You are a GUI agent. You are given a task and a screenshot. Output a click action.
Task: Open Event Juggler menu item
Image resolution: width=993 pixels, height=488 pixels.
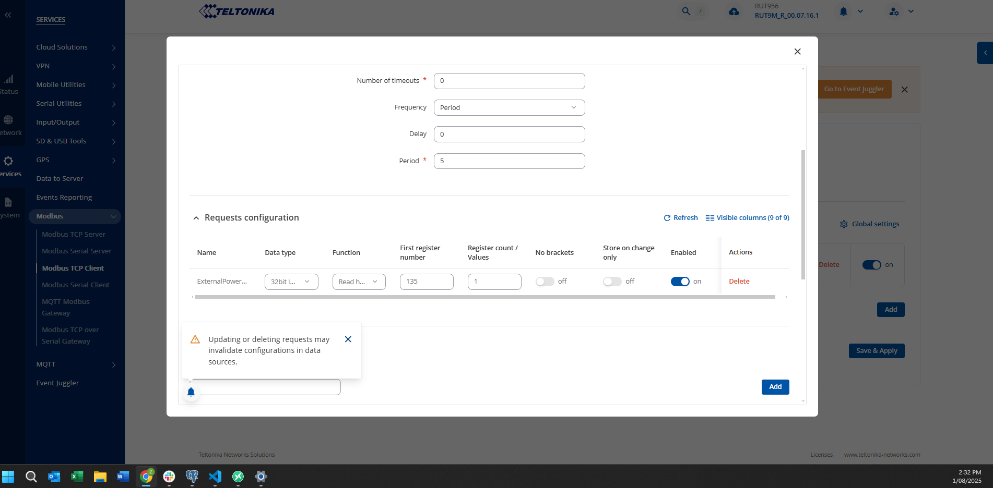pos(57,383)
